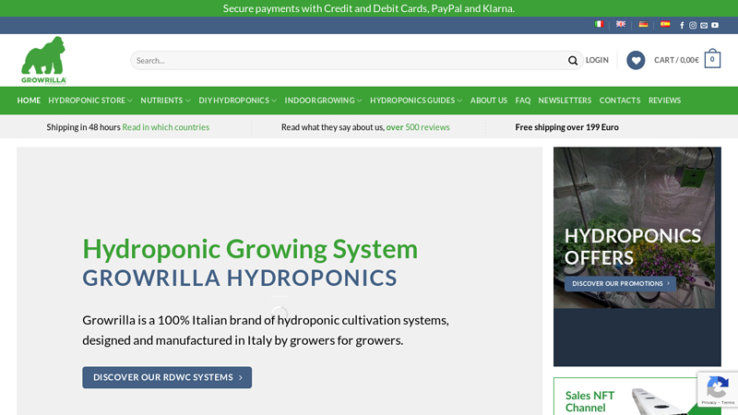Click the Growrilla gorilla logo
The height and width of the screenshot is (415, 738).
point(43,60)
